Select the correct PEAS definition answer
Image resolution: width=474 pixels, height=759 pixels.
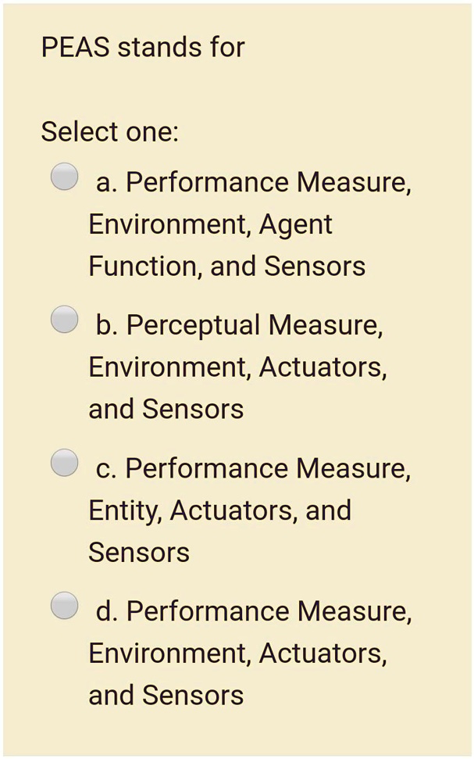63,605
